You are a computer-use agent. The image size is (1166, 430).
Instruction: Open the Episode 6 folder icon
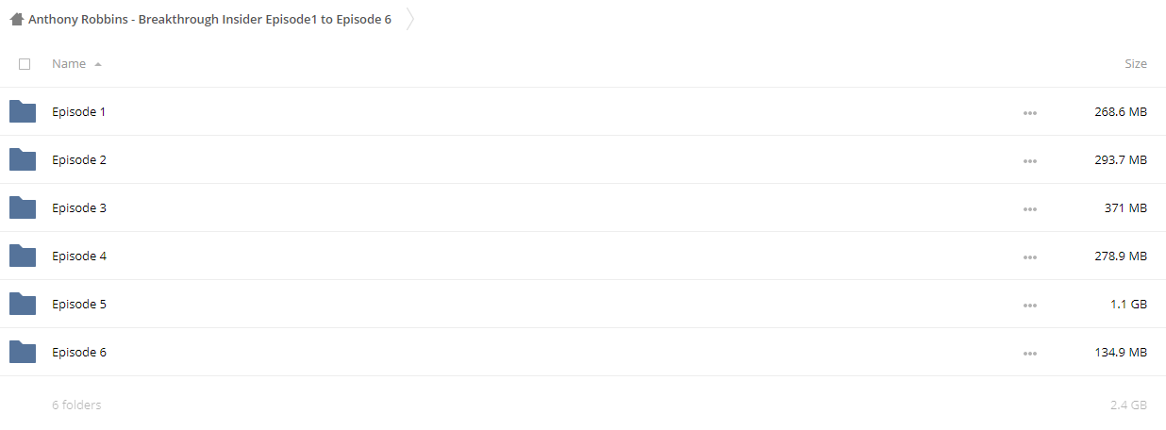click(x=23, y=352)
